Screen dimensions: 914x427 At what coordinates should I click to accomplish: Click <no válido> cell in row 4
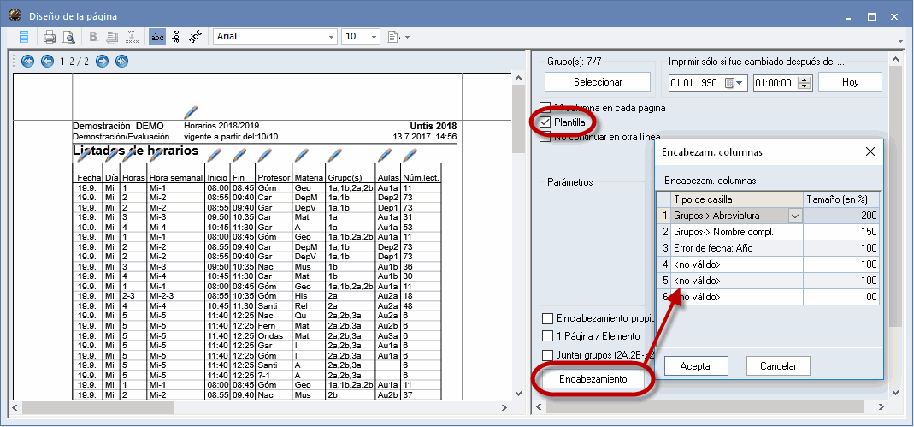tap(737, 264)
